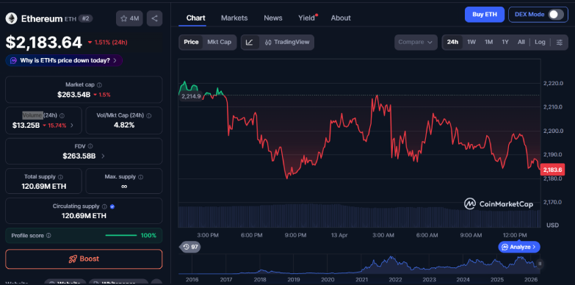Click the 1.51% (24h) change text
Screen dimensions: 575x285
pyautogui.click(x=111, y=42)
